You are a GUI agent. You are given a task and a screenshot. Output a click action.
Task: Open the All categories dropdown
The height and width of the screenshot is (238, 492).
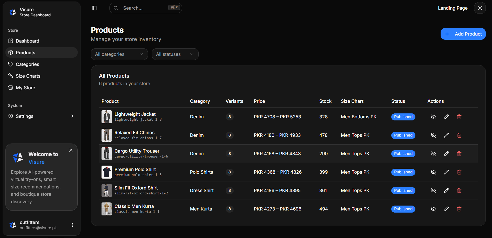(119, 54)
